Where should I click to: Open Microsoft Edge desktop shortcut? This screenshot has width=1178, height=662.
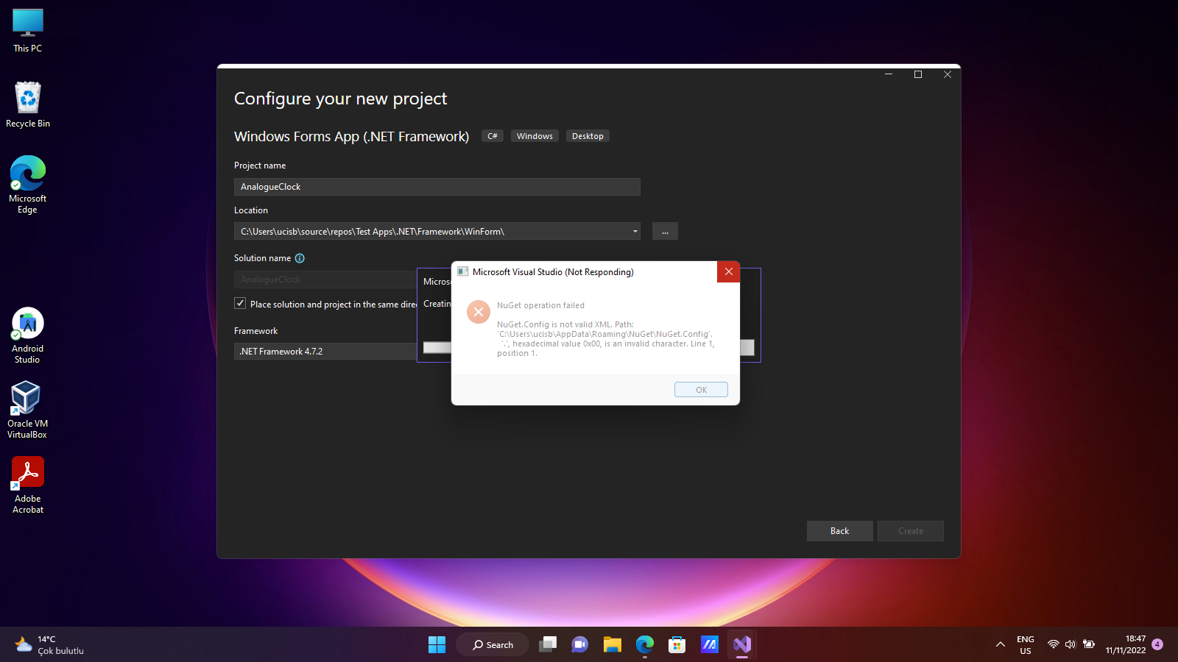click(x=28, y=185)
